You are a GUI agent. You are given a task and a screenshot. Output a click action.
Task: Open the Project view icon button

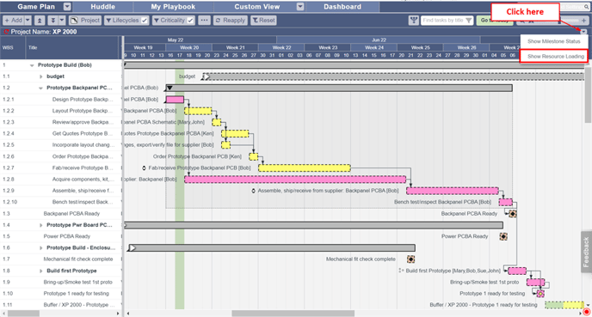point(86,21)
